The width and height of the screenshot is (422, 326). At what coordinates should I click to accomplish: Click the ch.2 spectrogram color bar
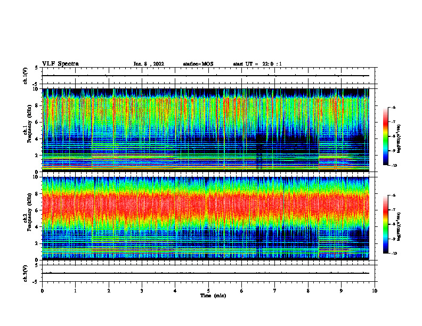coord(385,224)
